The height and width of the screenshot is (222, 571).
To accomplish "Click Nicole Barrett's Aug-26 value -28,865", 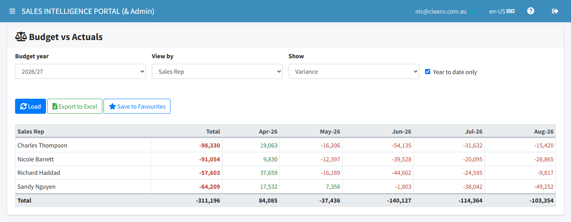I will point(544,159).
